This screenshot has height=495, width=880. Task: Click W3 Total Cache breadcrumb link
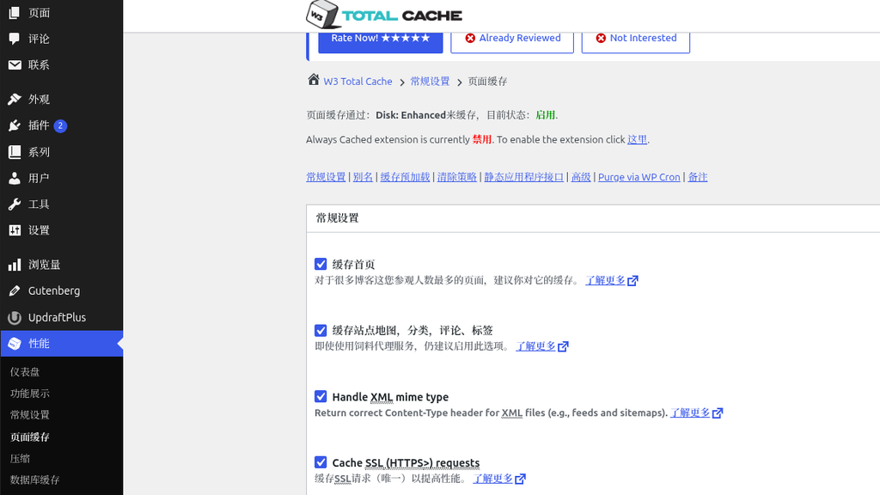[x=358, y=82]
